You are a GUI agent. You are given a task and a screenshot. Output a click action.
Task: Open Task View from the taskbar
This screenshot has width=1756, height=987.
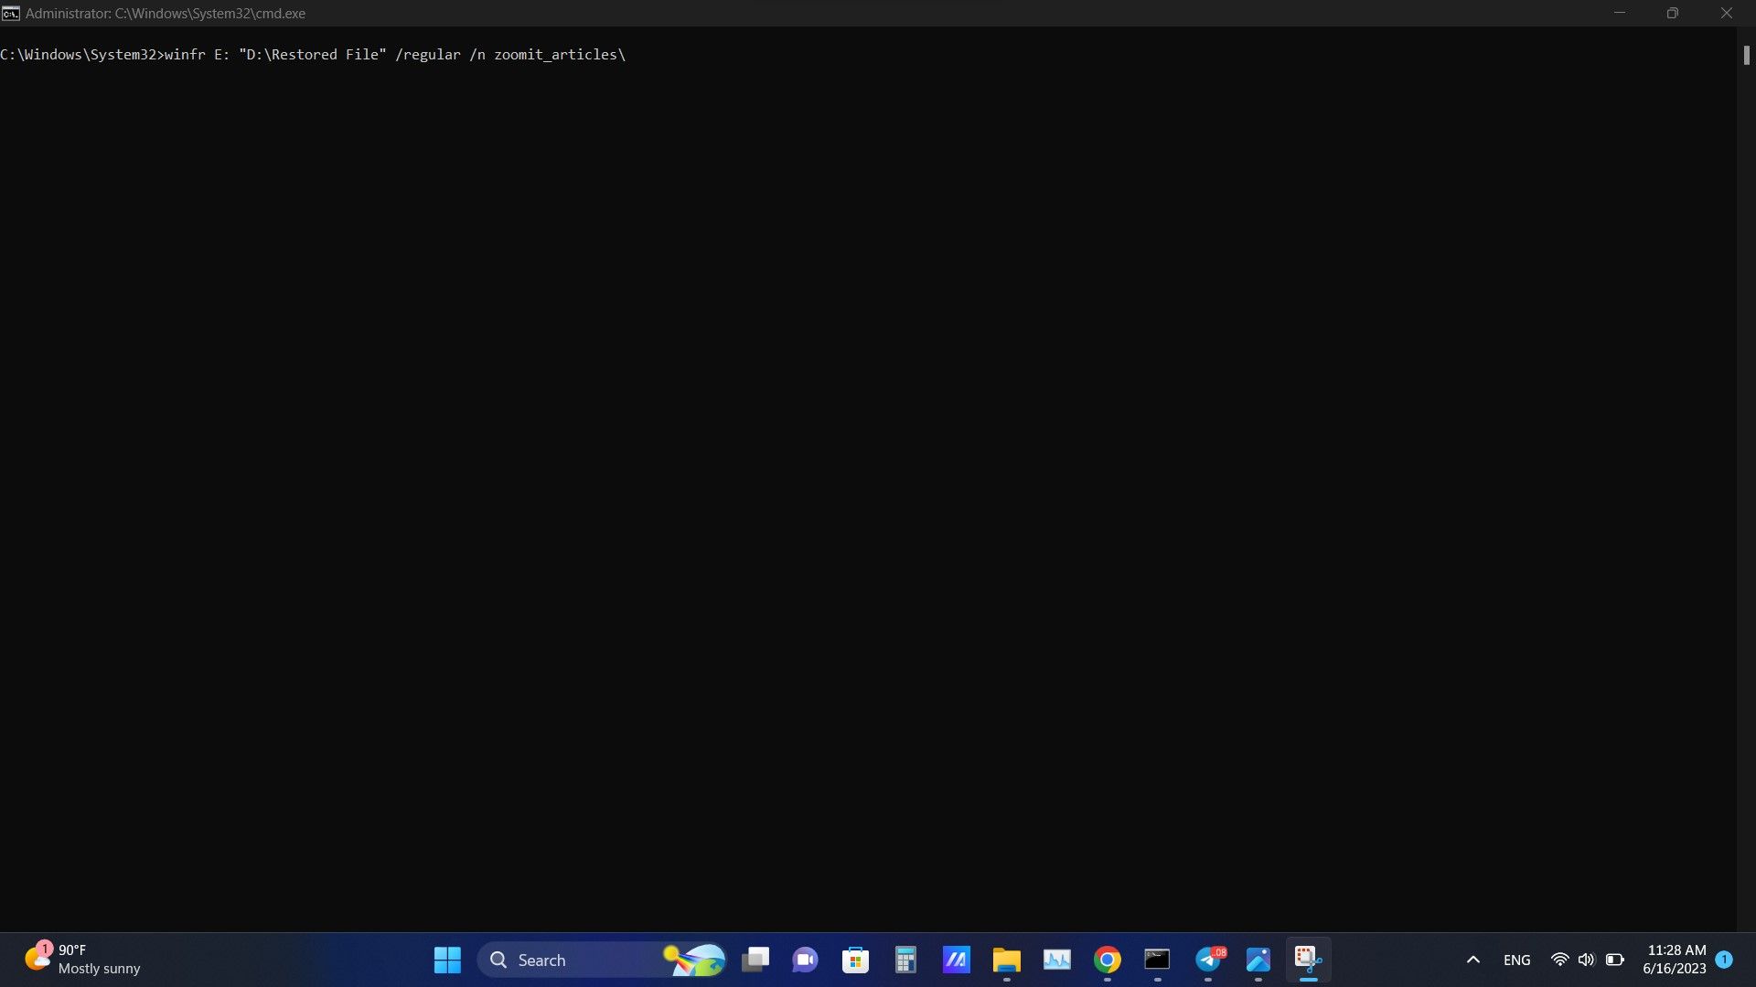pos(755,960)
